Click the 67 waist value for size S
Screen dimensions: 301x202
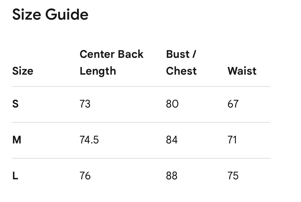click(x=233, y=104)
